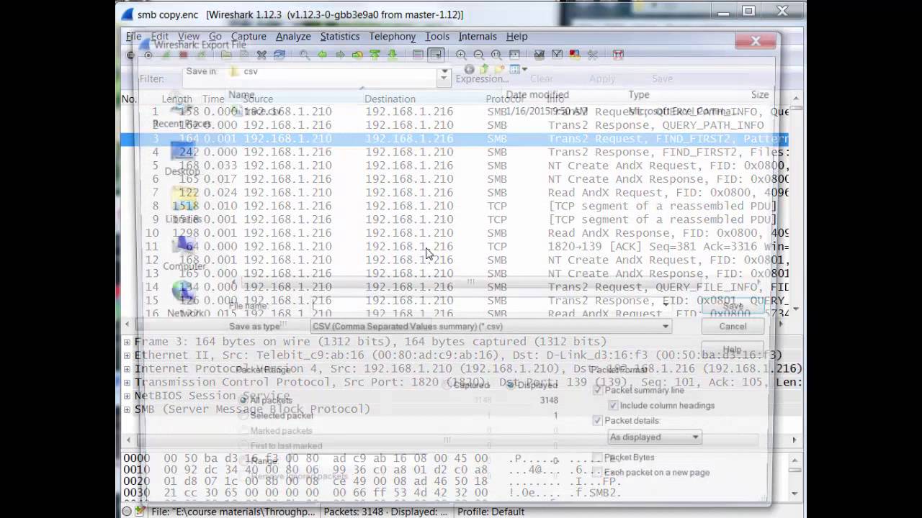Click the Help lifebuoy toolbar icon
This screenshot has height=518, width=922.
pos(618,55)
